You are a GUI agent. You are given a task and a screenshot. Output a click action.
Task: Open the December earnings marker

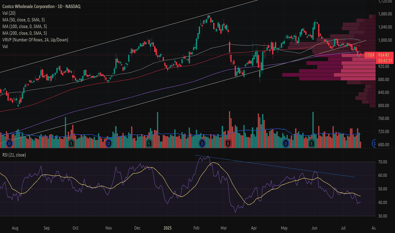click(x=150, y=143)
